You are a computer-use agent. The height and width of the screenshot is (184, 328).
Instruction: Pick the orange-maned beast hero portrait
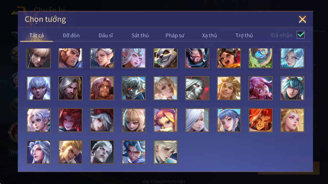tap(261, 120)
